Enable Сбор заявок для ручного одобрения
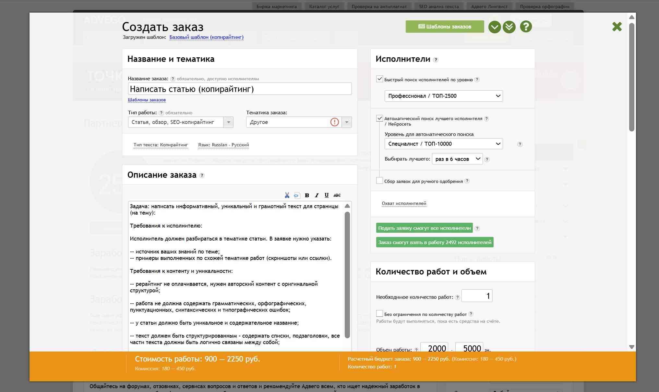The width and height of the screenshot is (659, 392). pyautogui.click(x=379, y=181)
